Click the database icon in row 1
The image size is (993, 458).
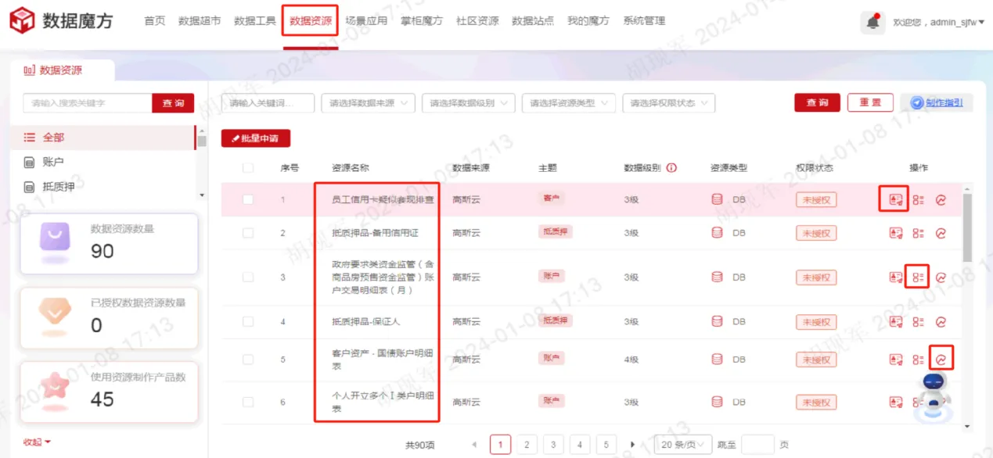tap(717, 199)
